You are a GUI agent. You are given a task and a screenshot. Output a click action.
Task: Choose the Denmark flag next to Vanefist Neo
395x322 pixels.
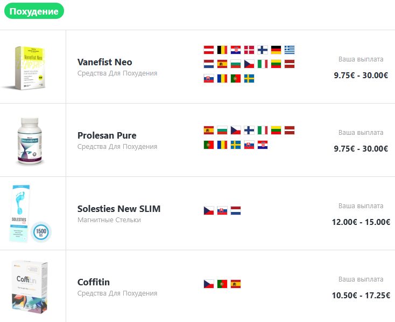[x=249, y=50]
